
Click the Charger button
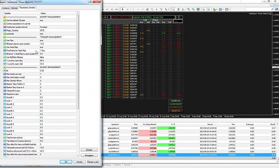[x=89, y=150]
